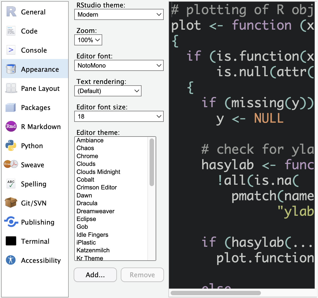Select the Dracula editor theme
This screenshot has height=298, width=318.
click(87, 203)
